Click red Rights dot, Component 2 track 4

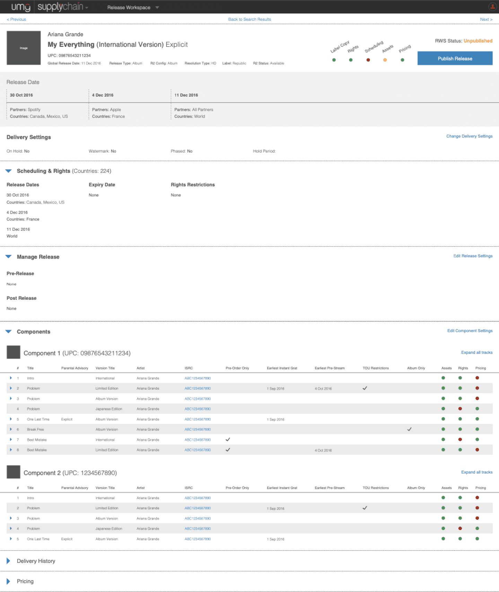[x=460, y=529]
